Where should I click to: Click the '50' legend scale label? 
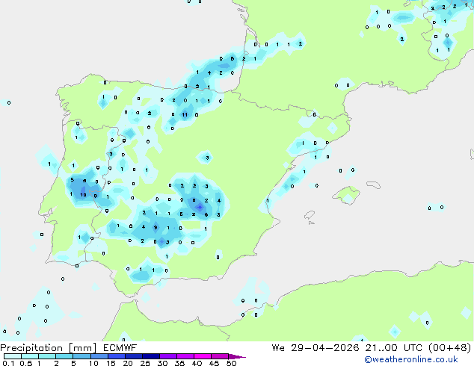pyautogui.click(x=231, y=363)
